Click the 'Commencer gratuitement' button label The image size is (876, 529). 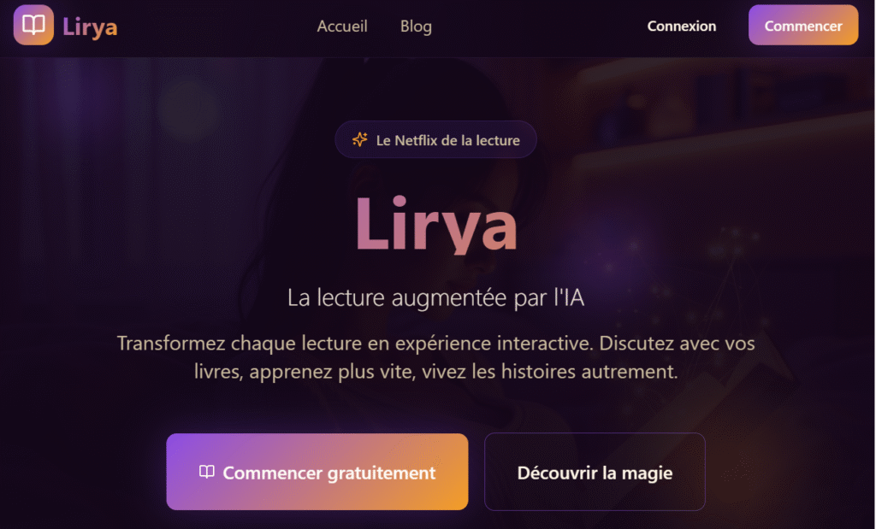pyautogui.click(x=329, y=473)
